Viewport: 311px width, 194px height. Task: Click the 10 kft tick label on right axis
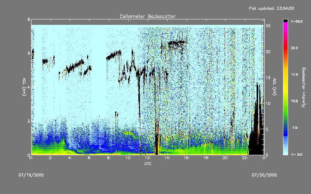click(x=268, y=103)
